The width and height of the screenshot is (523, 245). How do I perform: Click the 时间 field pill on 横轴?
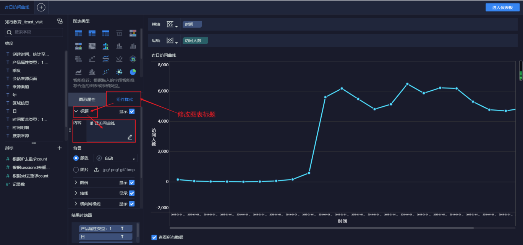[x=192, y=24]
